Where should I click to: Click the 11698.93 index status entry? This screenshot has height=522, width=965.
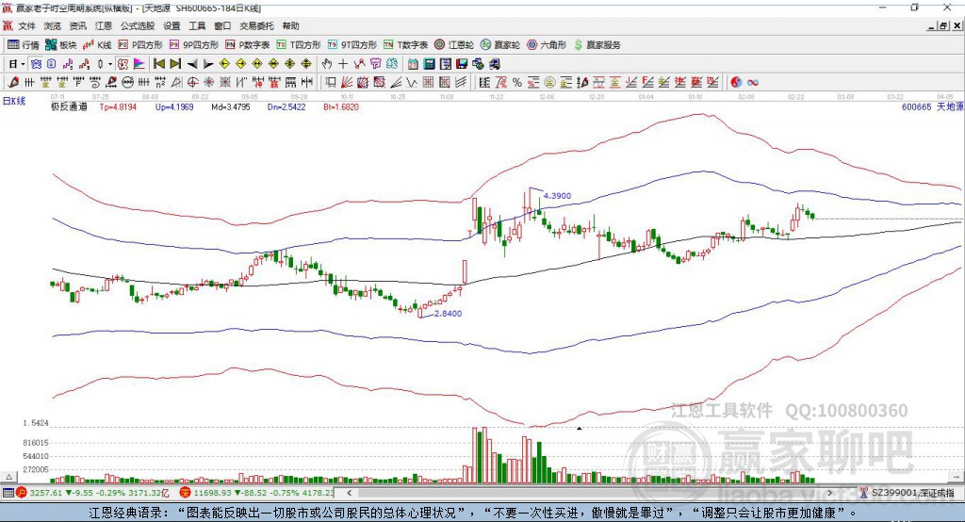tap(256, 493)
